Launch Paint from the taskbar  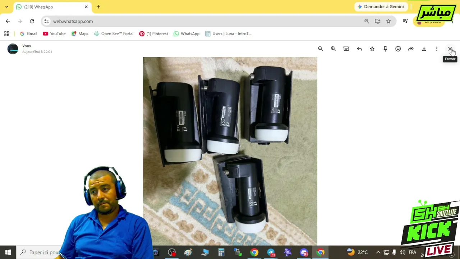[x=188, y=252]
